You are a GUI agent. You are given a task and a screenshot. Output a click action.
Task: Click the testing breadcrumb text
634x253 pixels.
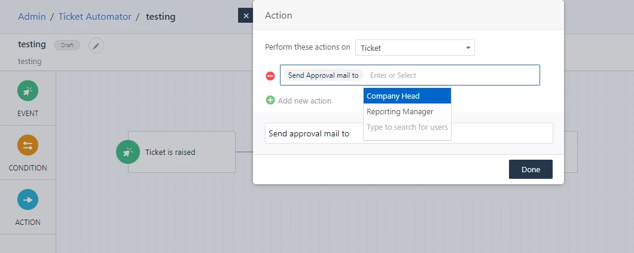(160, 17)
